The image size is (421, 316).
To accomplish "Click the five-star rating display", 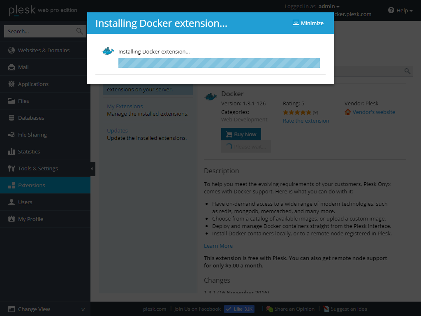I will tap(297, 112).
